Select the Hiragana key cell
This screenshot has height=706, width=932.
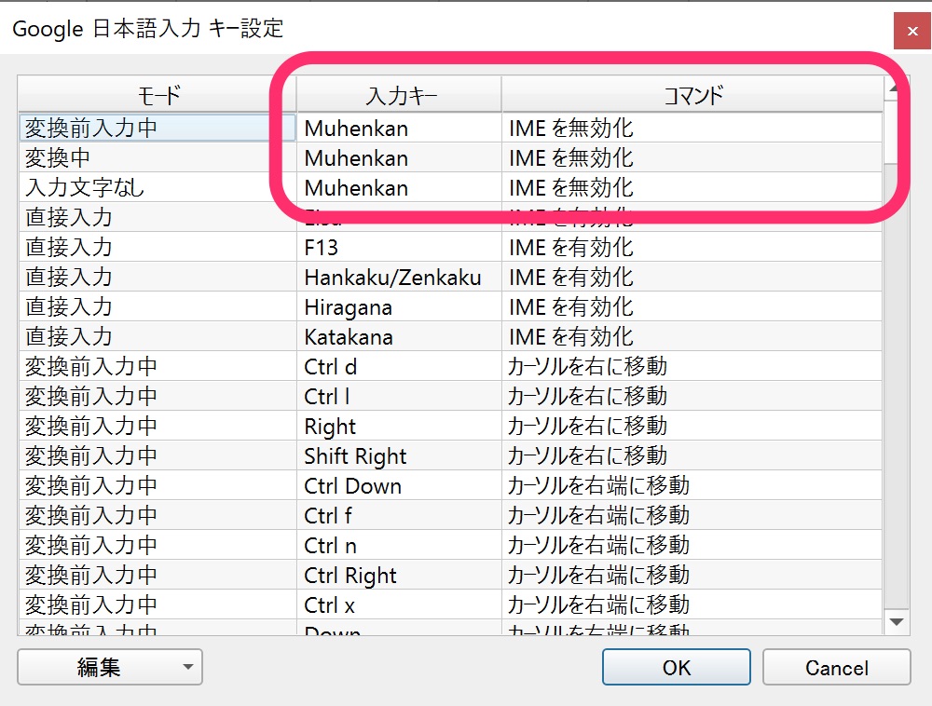(x=400, y=306)
